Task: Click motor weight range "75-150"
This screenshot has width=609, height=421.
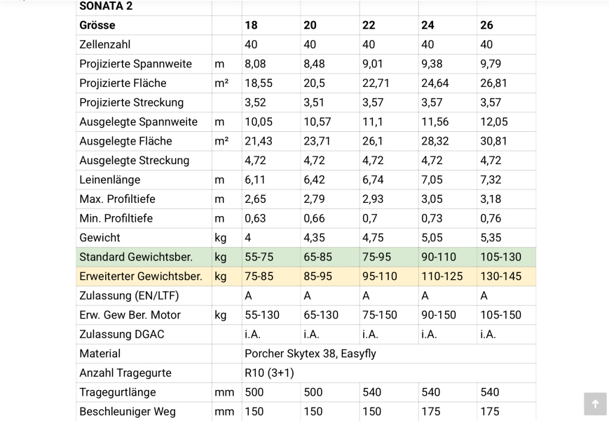Action: 380,315
